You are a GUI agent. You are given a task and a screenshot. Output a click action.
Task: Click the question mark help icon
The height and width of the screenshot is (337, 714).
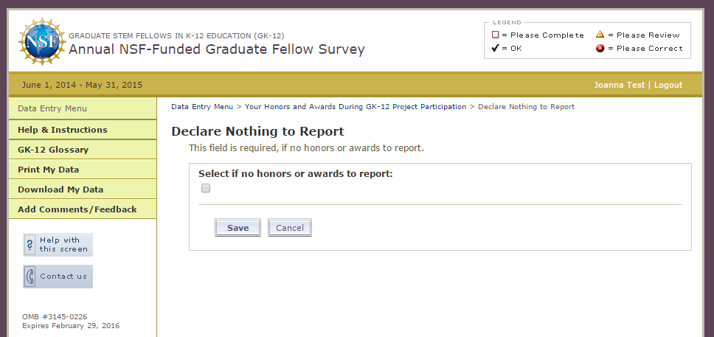click(30, 245)
